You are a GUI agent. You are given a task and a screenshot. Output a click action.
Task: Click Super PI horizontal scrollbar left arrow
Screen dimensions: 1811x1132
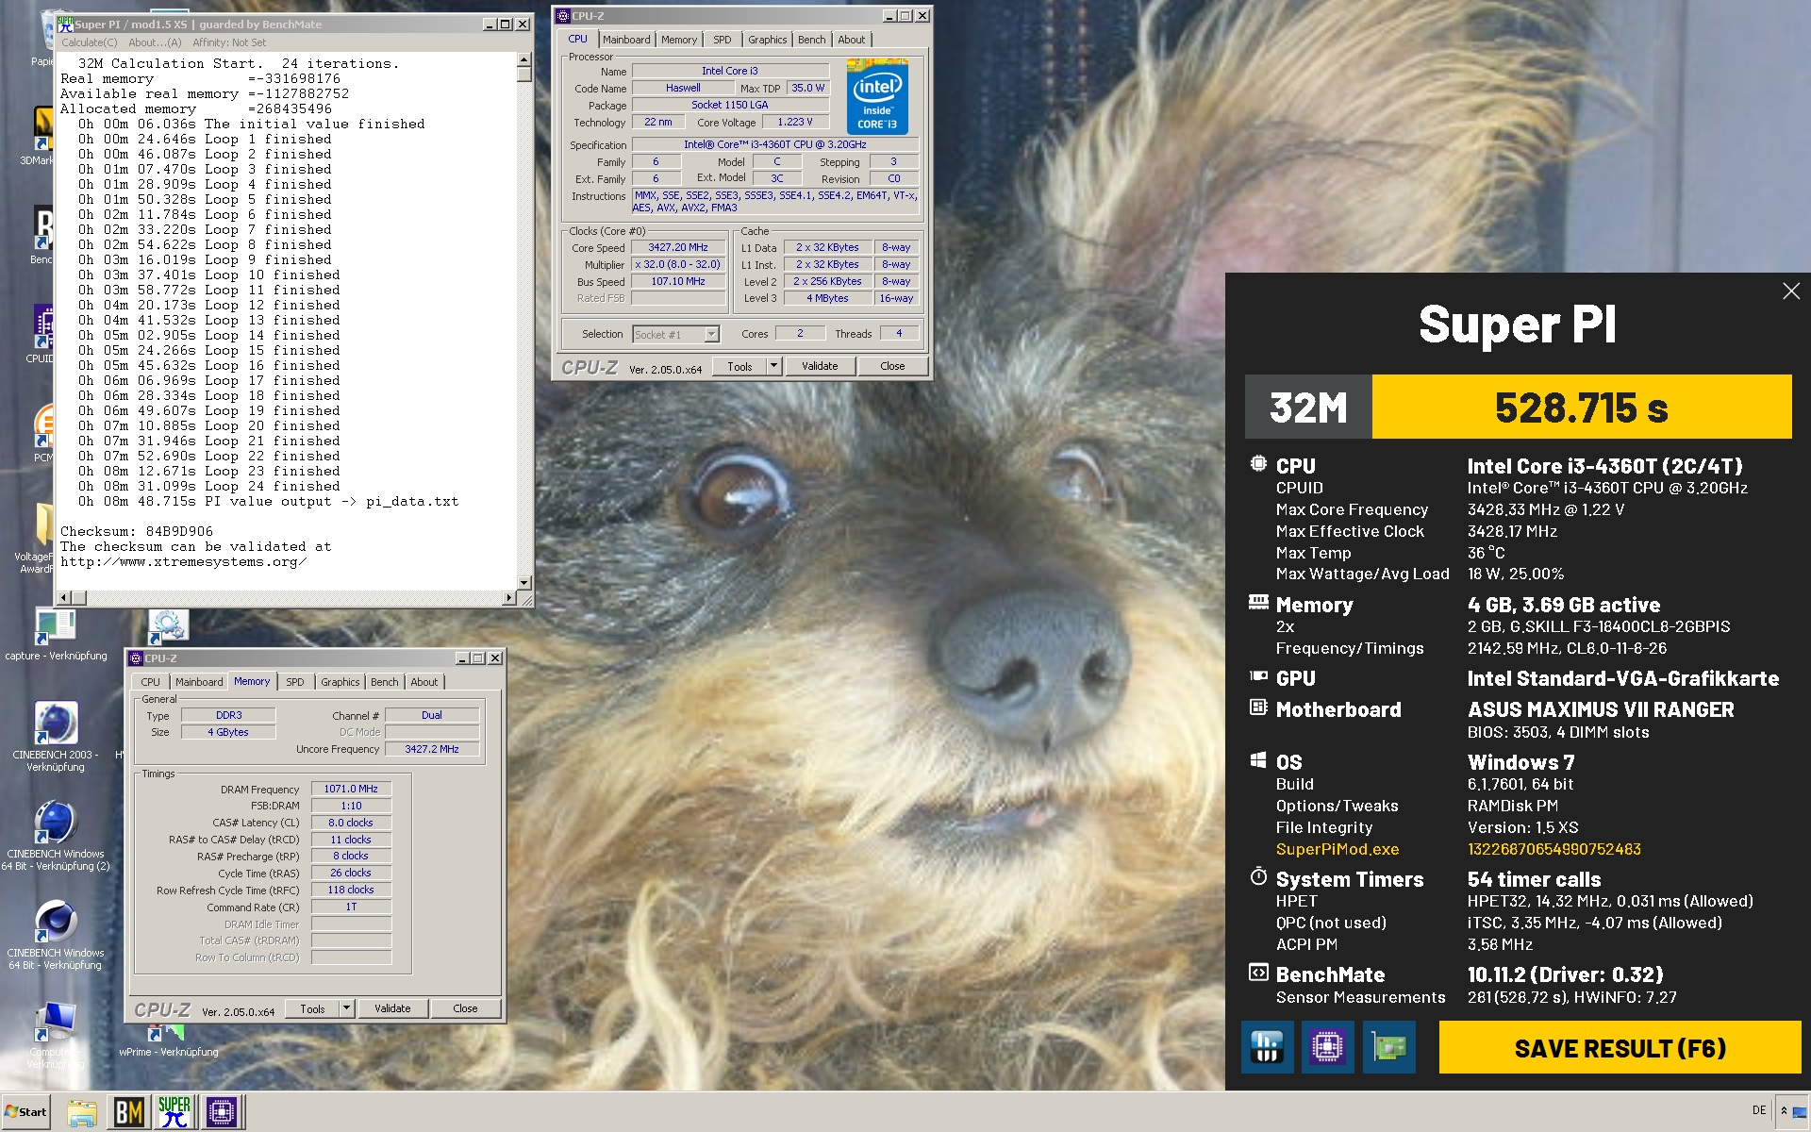pyautogui.click(x=64, y=598)
